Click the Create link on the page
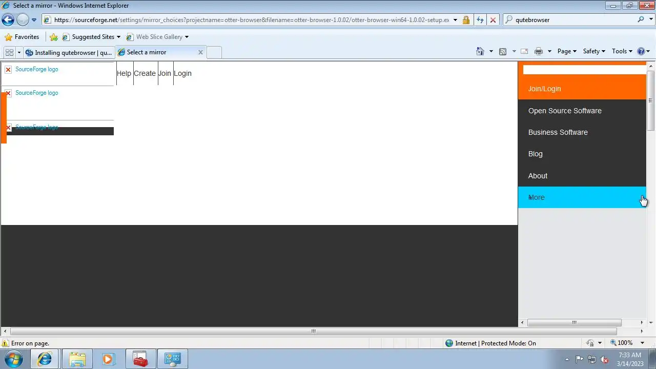The height and width of the screenshot is (369, 656). (x=145, y=73)
